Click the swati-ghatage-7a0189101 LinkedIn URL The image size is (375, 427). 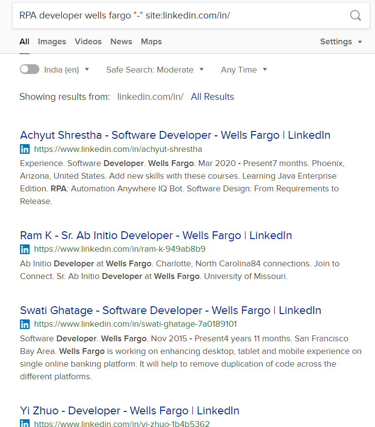136,324
